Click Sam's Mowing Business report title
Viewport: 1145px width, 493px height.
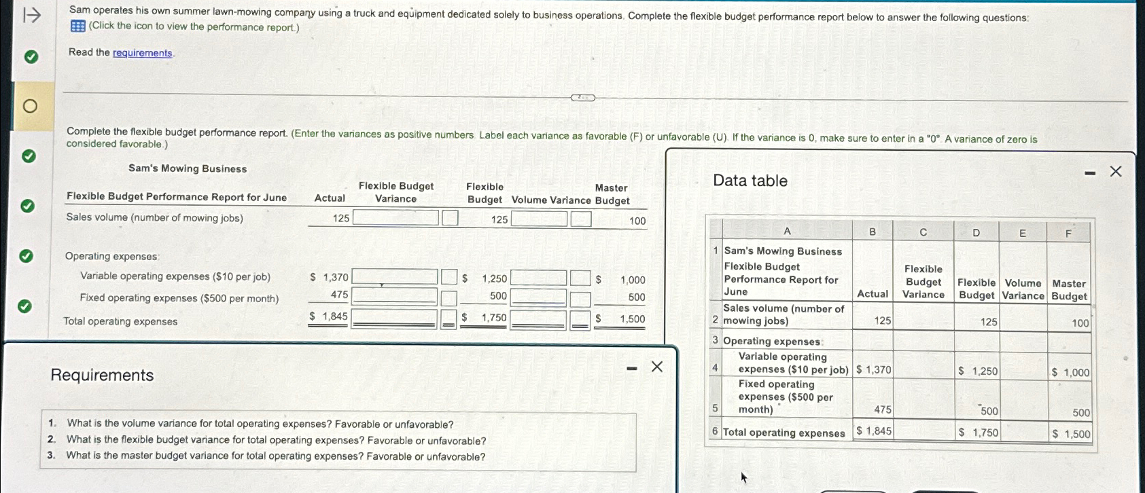pos(188,168)
